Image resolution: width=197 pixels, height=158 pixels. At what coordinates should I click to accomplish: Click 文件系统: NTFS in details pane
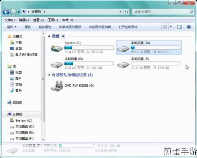[106, 150]
